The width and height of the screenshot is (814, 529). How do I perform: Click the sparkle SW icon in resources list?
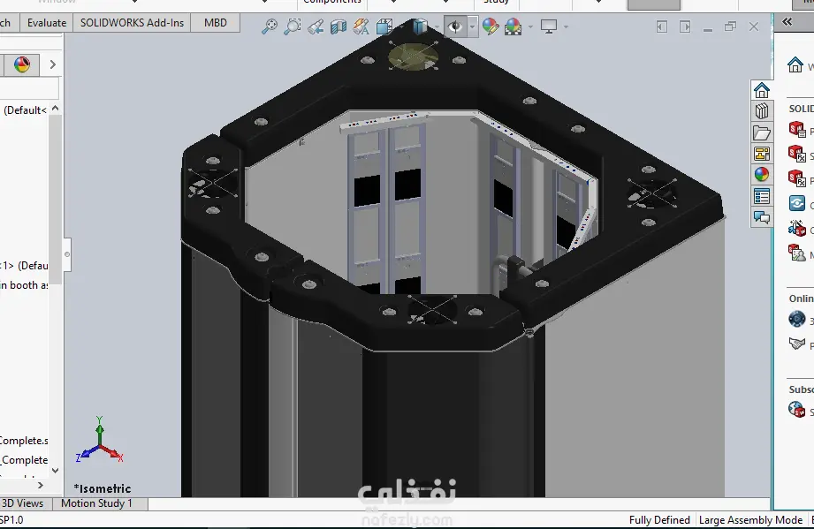point(797,228)
